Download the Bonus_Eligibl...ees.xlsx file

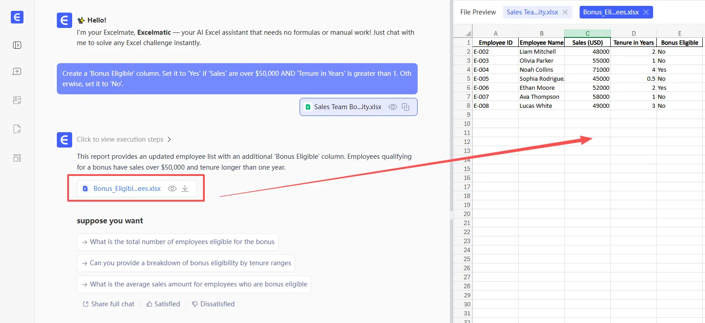pos(185,189)
